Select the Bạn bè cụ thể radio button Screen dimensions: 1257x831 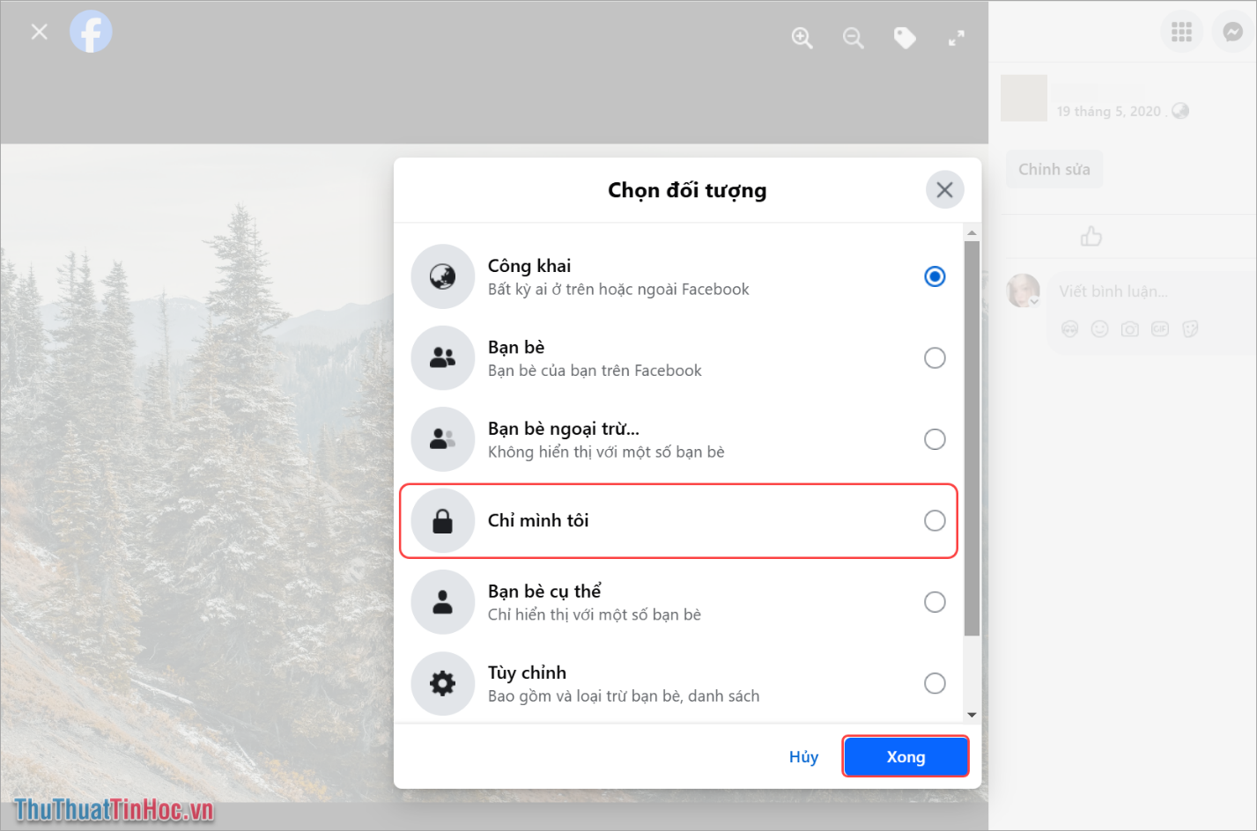coord(935,602)
